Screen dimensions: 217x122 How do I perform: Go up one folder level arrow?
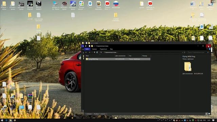[x=94, y=52]
